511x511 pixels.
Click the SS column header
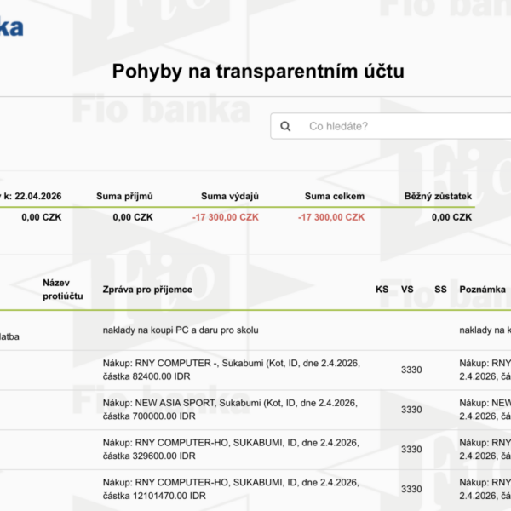[x=440, y=290]
